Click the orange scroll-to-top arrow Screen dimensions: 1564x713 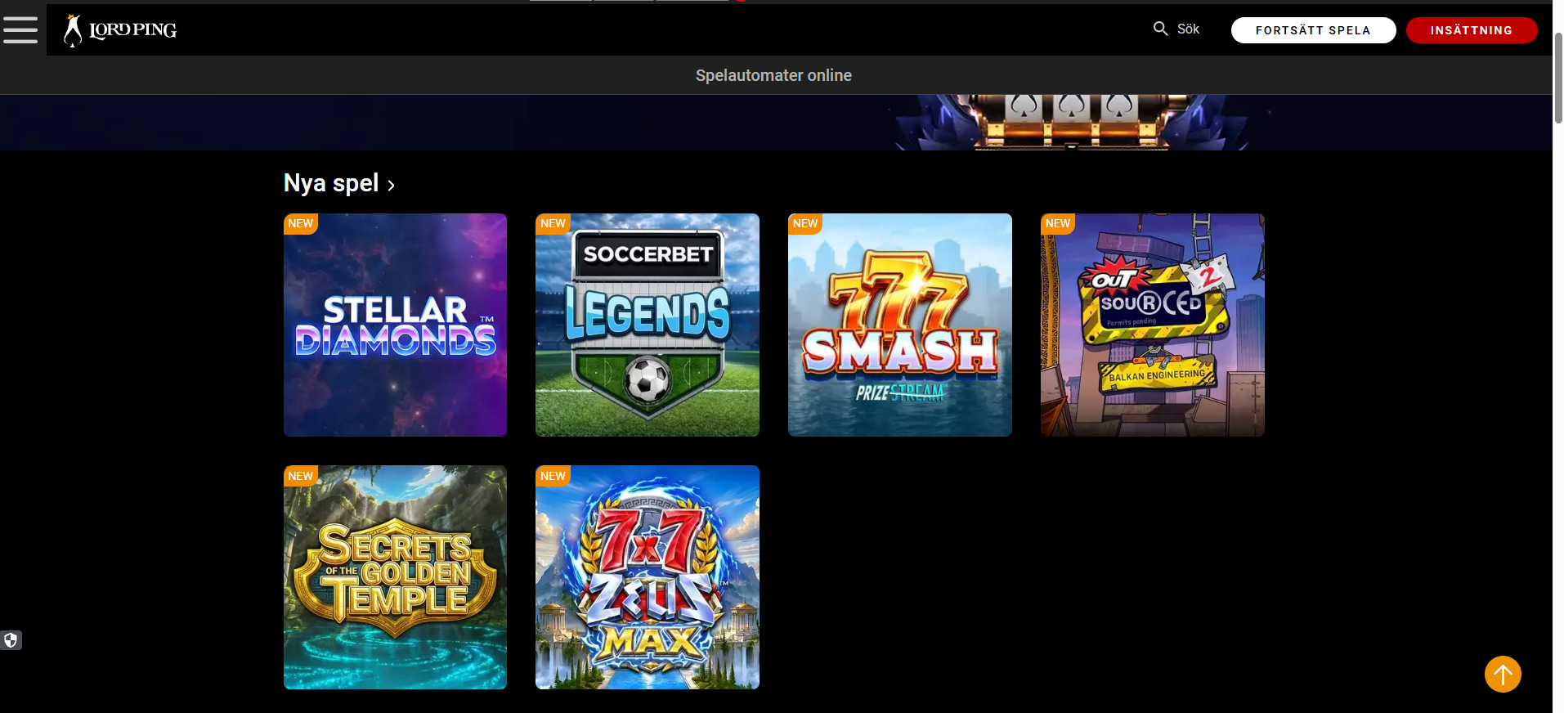tap(1503, 675)
